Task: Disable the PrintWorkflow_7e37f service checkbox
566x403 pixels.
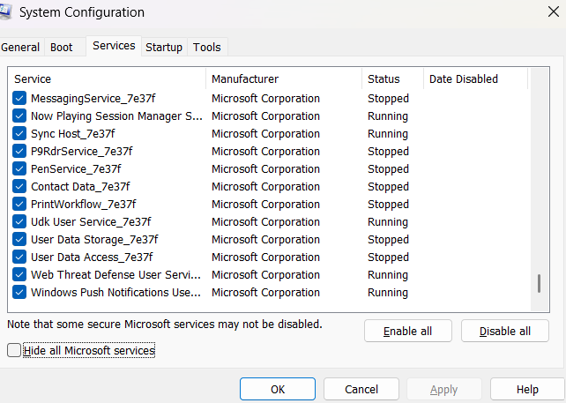Action: pyautogui.click(x=19, y=205)
